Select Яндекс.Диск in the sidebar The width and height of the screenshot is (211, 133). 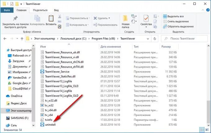click(x=17, y=103)
